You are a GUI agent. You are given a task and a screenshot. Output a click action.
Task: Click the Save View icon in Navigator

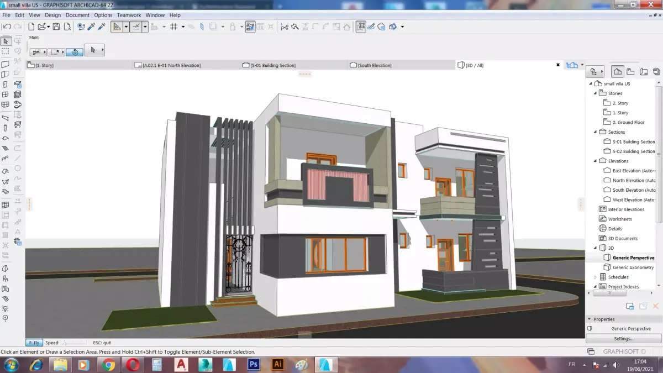(630, 306)
